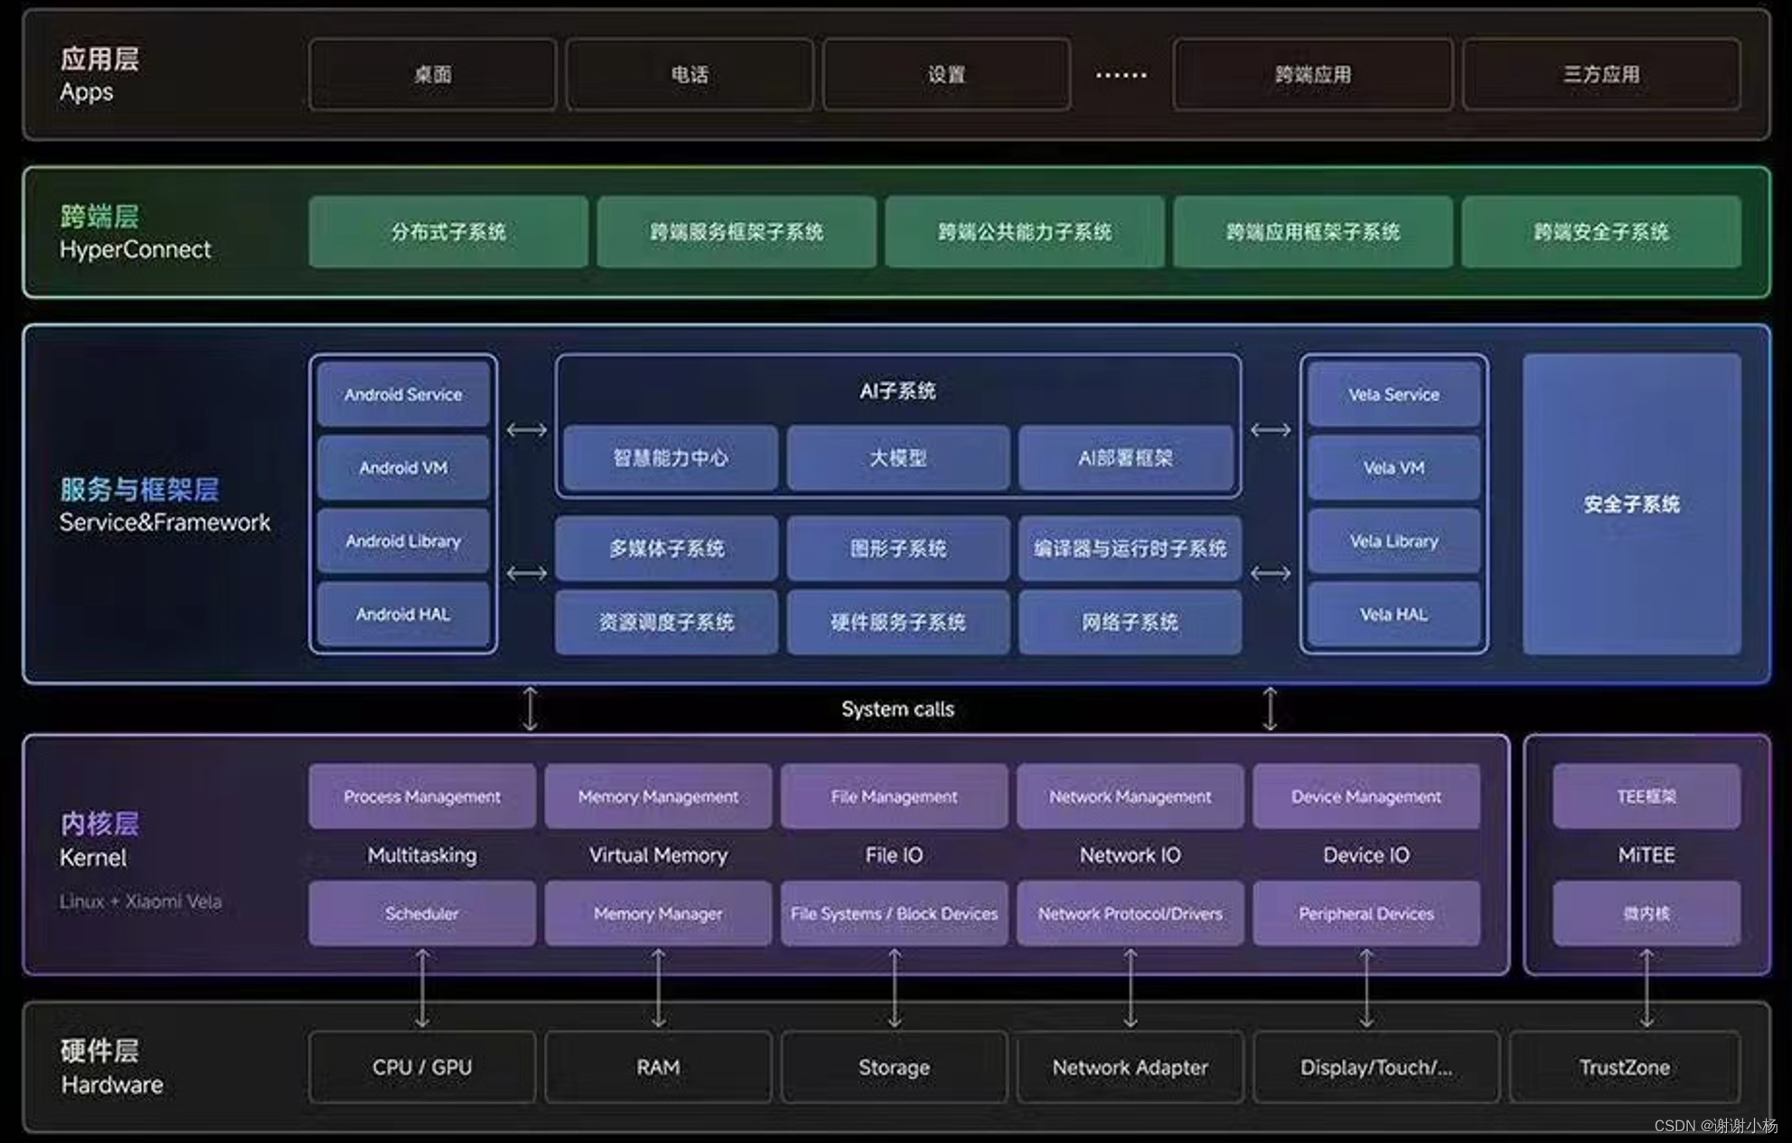This screenshot has height=1143, width=1792.
Task: Click the ellipsis dots in Apps row
Action: pos(1121,75)
